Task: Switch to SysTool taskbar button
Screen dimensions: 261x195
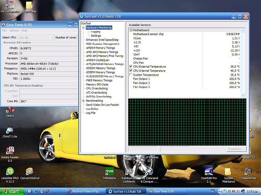Action: (126, 191)
